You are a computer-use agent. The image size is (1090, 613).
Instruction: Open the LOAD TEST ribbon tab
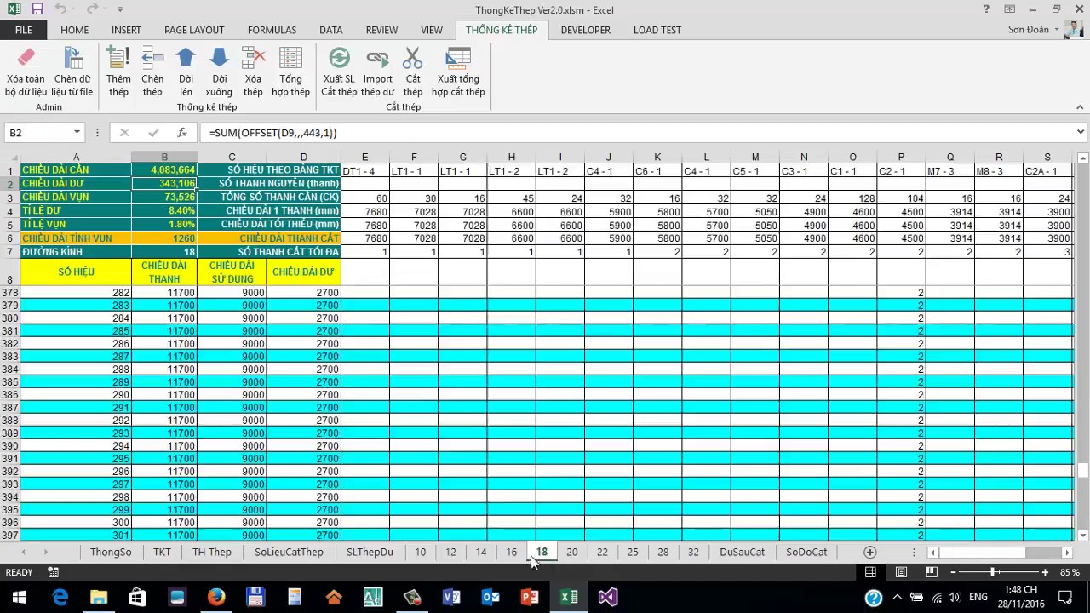coord(657,30)
